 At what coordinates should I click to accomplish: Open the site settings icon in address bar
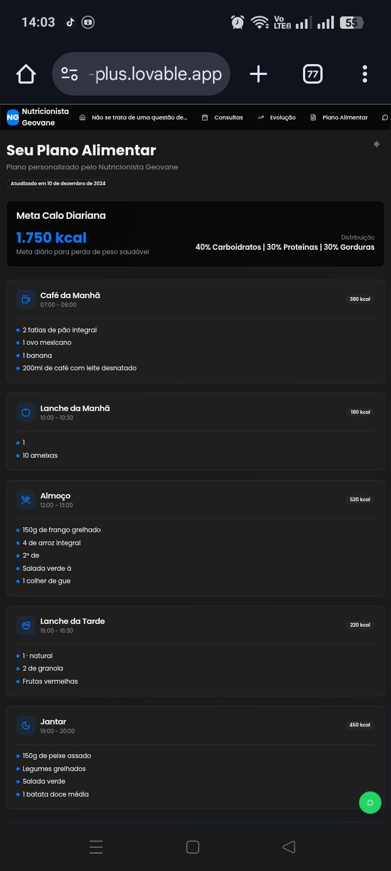[x=70, y=74]
